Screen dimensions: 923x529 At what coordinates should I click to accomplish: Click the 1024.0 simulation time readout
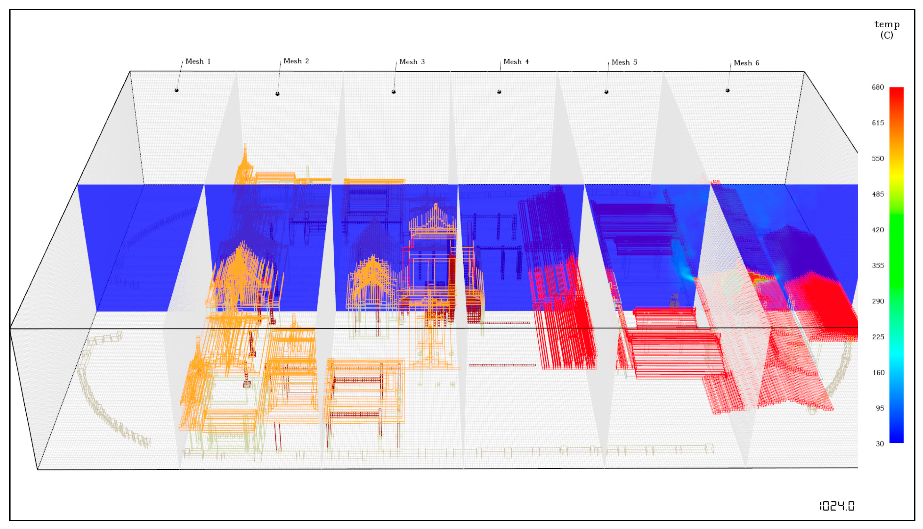tap(837, 506)
